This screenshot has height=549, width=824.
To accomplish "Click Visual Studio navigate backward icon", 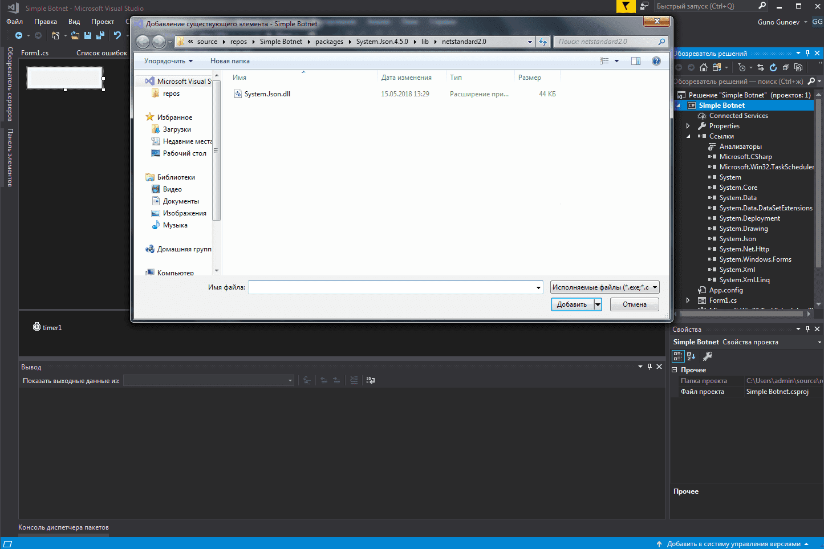I will [19, 35].
